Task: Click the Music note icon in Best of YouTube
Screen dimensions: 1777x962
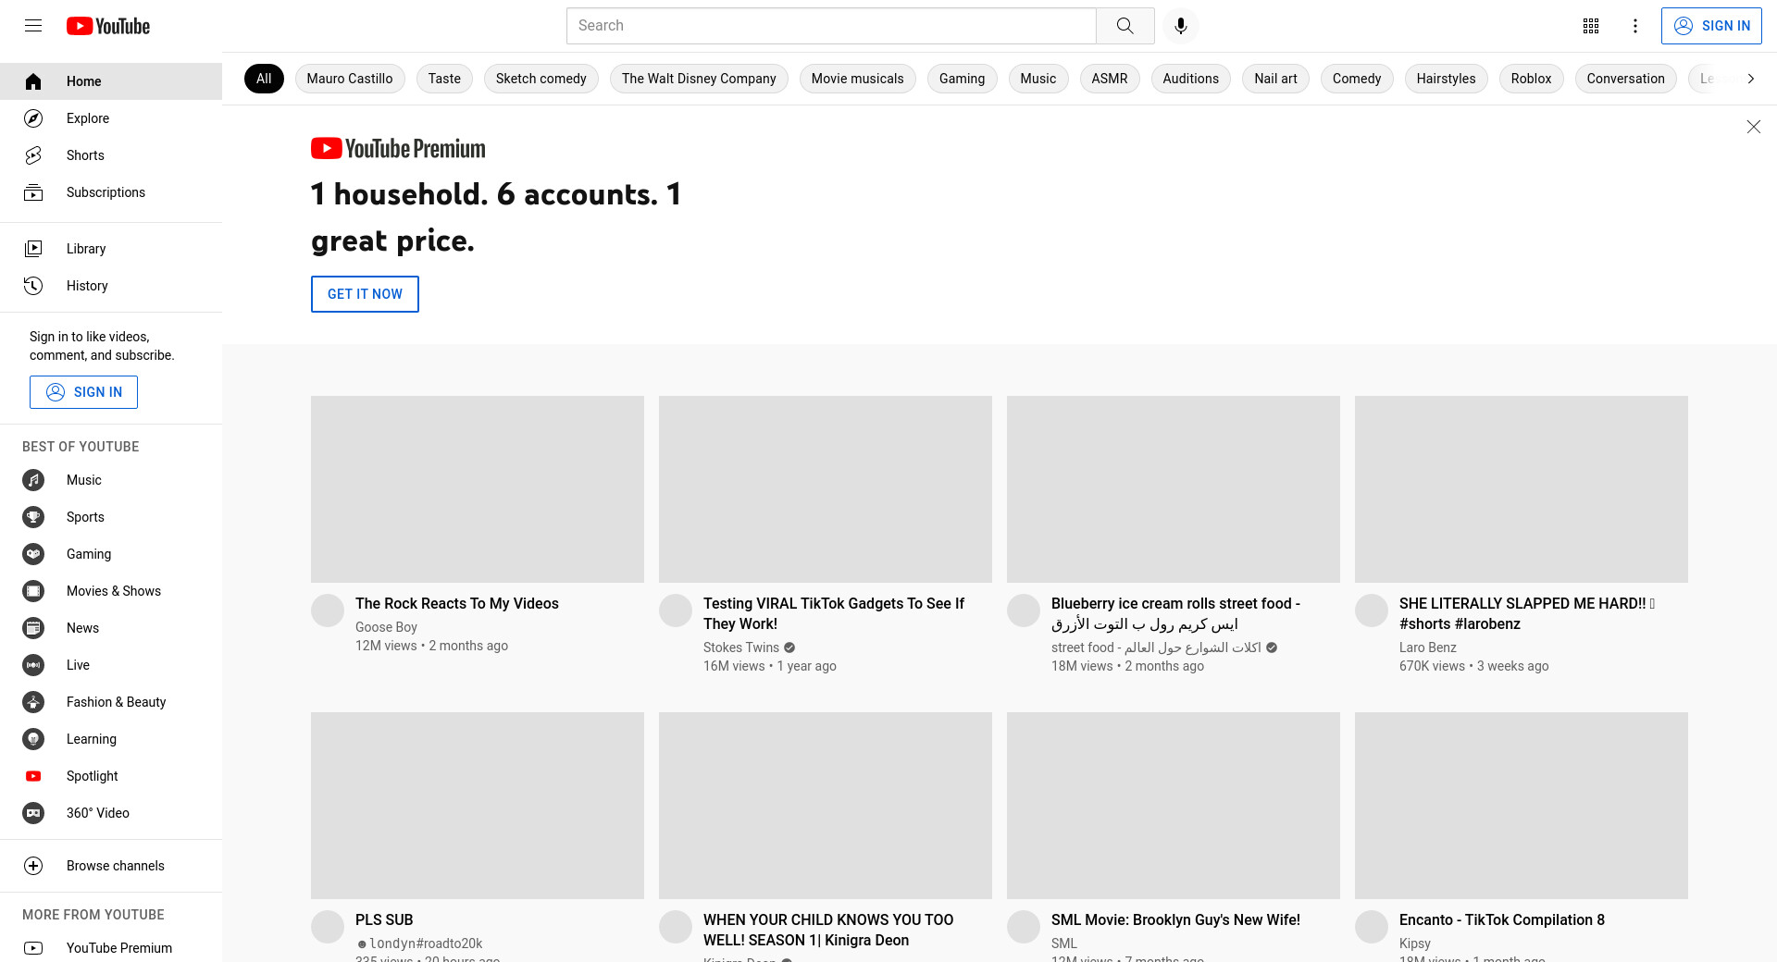Action: tap(33, 480)
